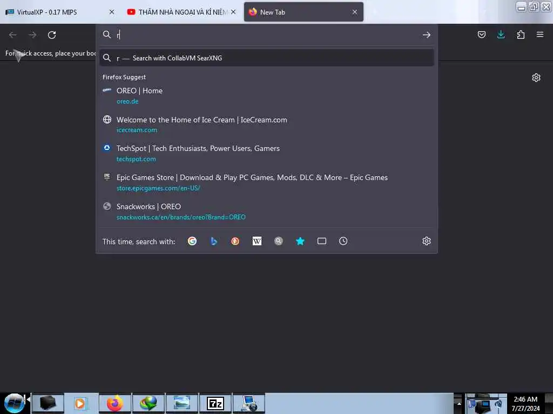Search this time with DuckDuckGo
The image size is (553, 414).
(x=235, y=241)
